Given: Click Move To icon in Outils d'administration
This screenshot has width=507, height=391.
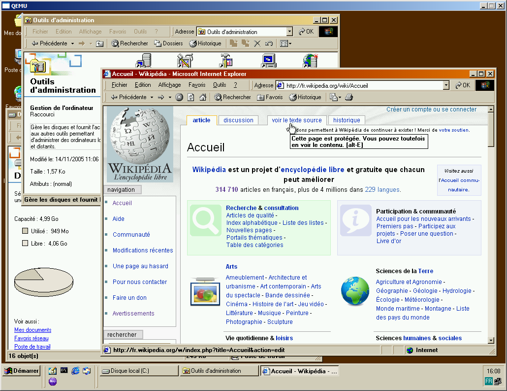Looking at the screenshot, I should click(x=233, y=43).
